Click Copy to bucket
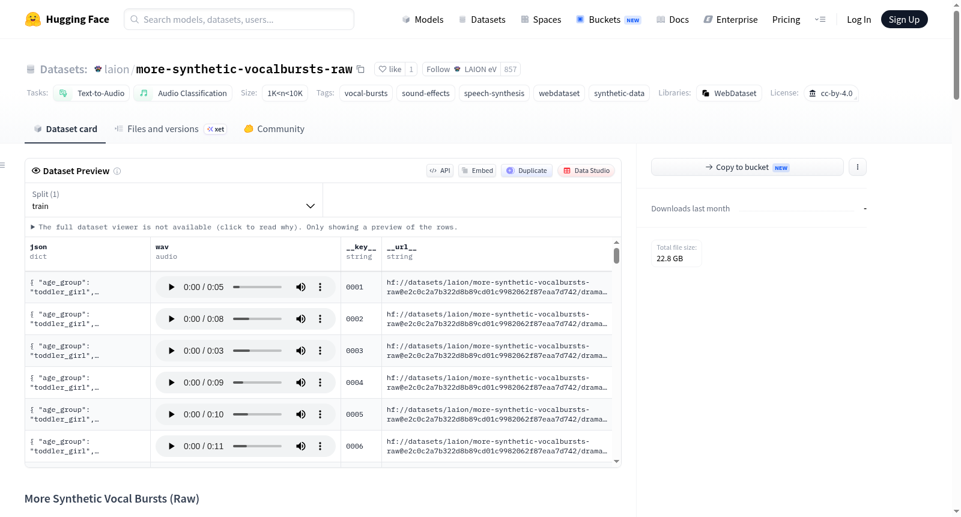 (747, 167)
